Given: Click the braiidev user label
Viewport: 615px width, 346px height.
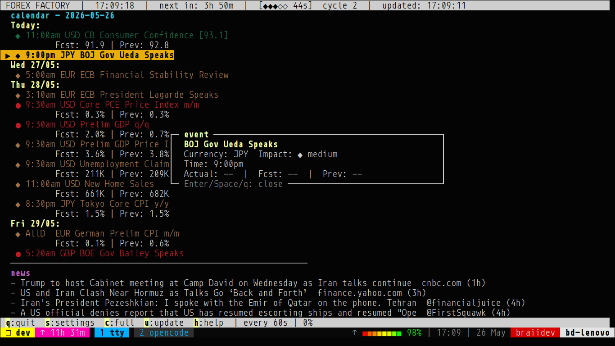Looking at the screenshot, I should pyautogui.click(x=535, y=332).
